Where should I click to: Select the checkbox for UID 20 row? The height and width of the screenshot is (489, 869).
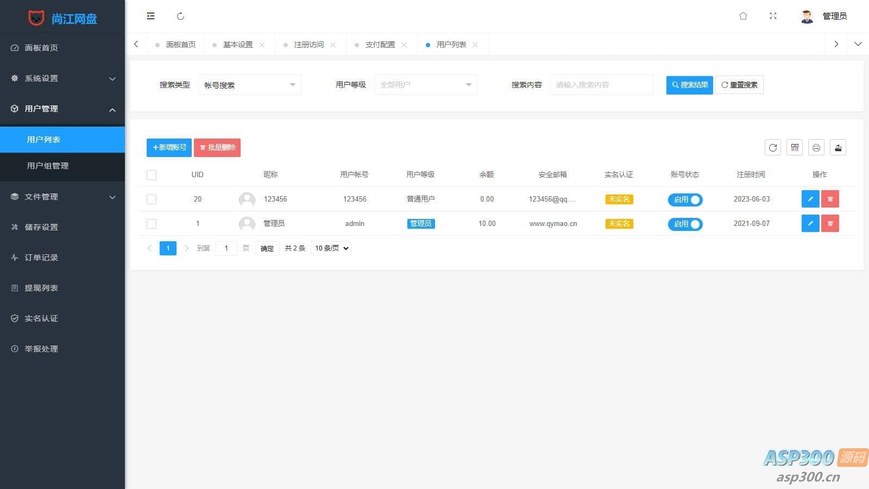coord(152,199)
